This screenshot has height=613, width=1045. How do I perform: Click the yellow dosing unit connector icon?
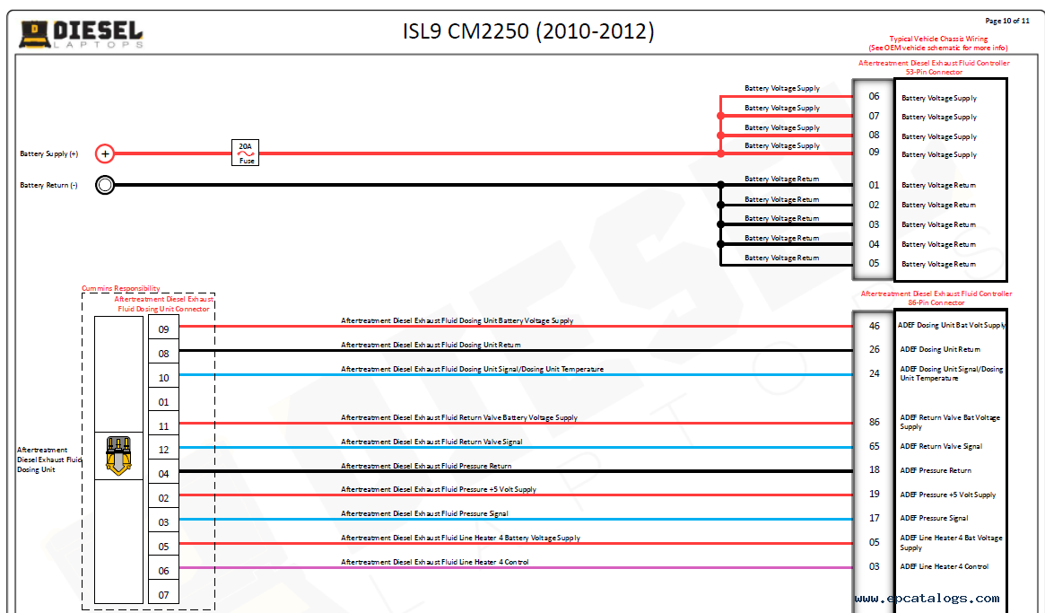pyautogui.click(x=118, y=456)
